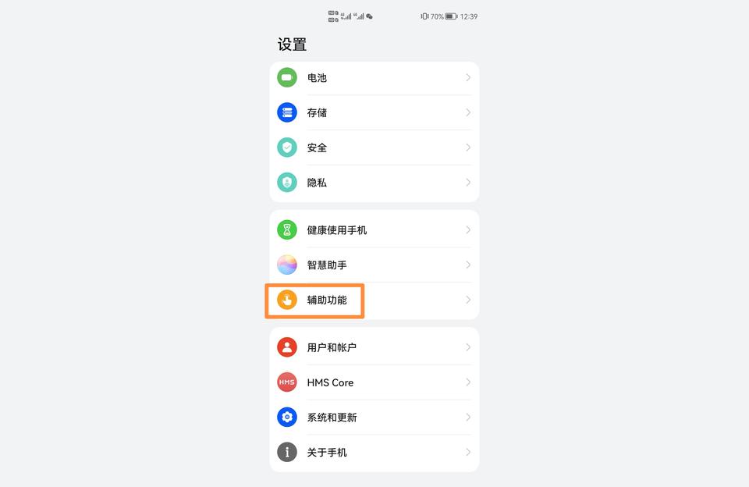
Task: Tap the Digital Balance hourglass icon
Action: pos(287,230)
